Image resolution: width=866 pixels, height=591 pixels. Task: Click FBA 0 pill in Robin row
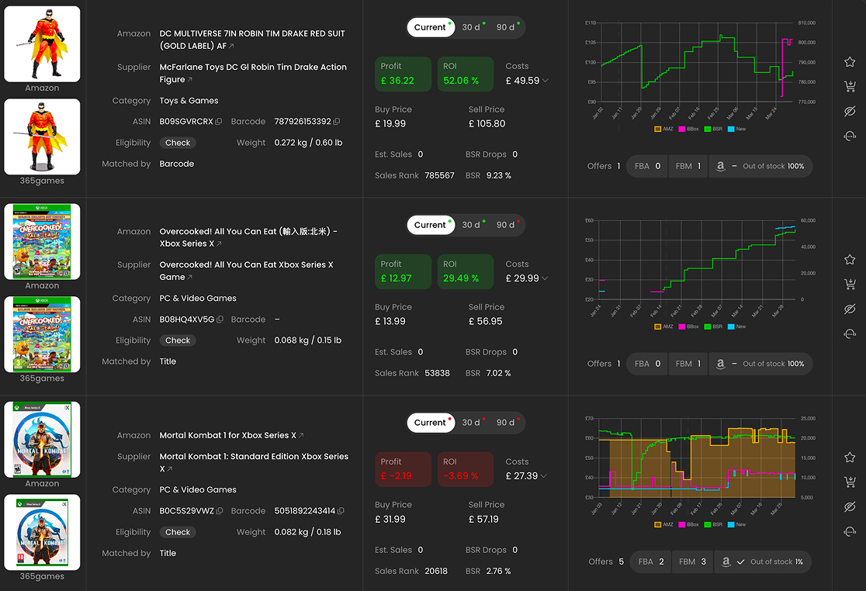647,166
